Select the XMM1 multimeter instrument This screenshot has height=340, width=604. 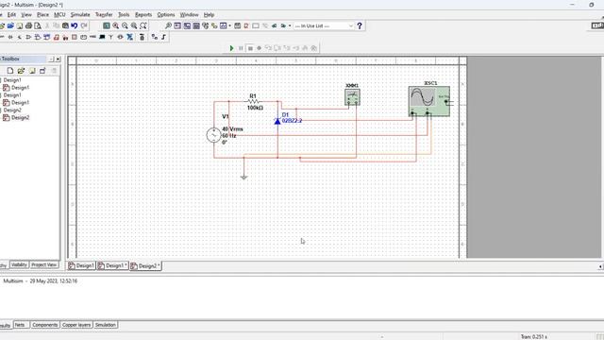tap(352, 97)
